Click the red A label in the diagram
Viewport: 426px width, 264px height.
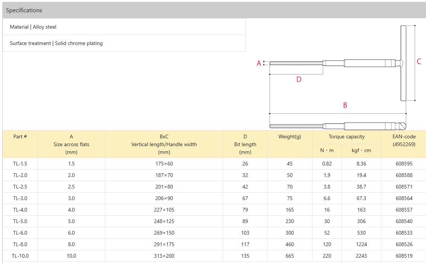(x=259, y=64)
